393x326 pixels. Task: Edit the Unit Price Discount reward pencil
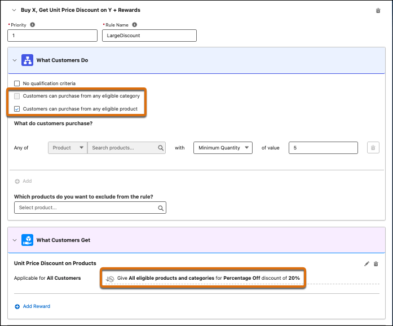(x=366, y=263)
